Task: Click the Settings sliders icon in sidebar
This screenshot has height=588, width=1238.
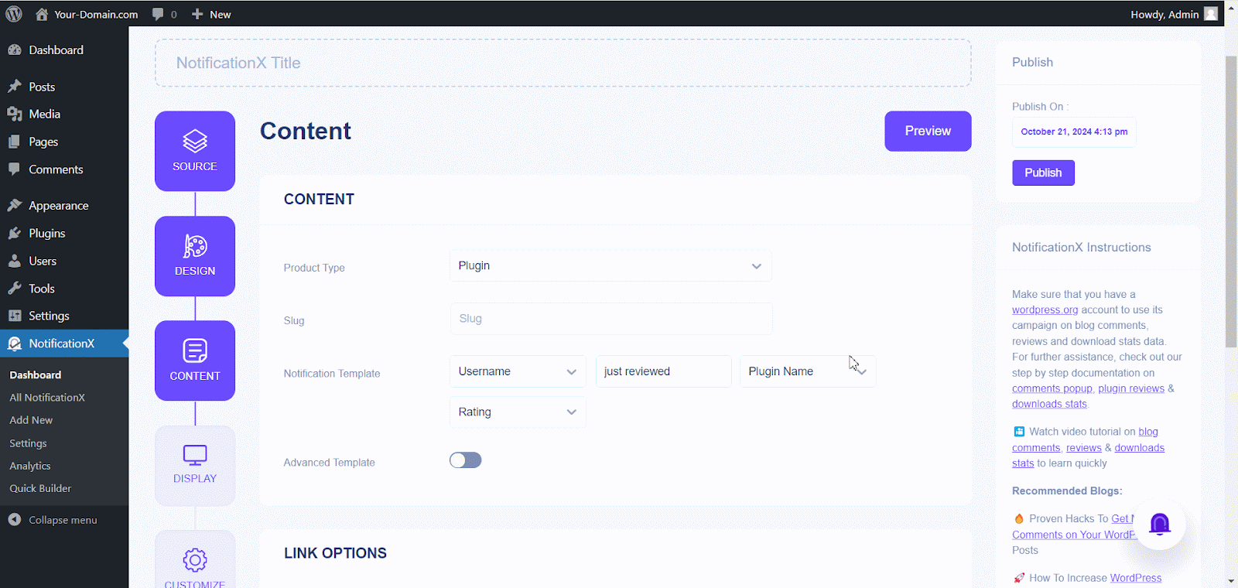Action: [x=15, y=316]
